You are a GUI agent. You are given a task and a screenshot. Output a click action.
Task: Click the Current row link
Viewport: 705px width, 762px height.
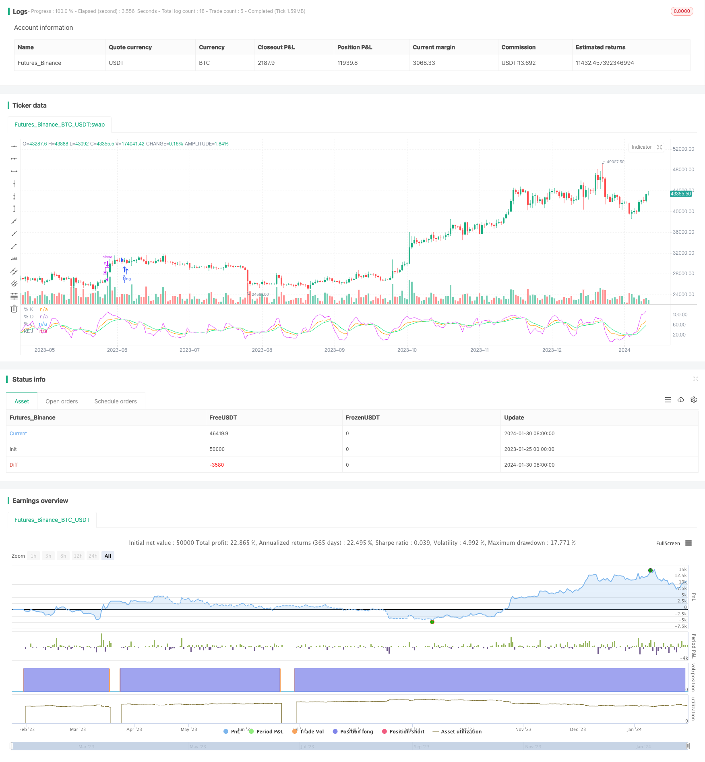tap(18, 434)
